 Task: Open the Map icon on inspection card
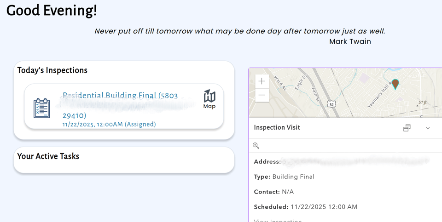pyautogui.click(x=209, y=99)
